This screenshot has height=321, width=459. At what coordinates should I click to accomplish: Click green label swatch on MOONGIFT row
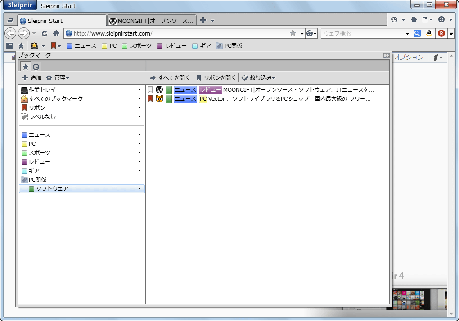169,90
